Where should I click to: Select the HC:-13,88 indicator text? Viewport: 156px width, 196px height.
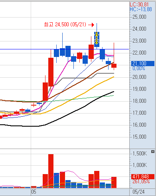click(141, 9)
